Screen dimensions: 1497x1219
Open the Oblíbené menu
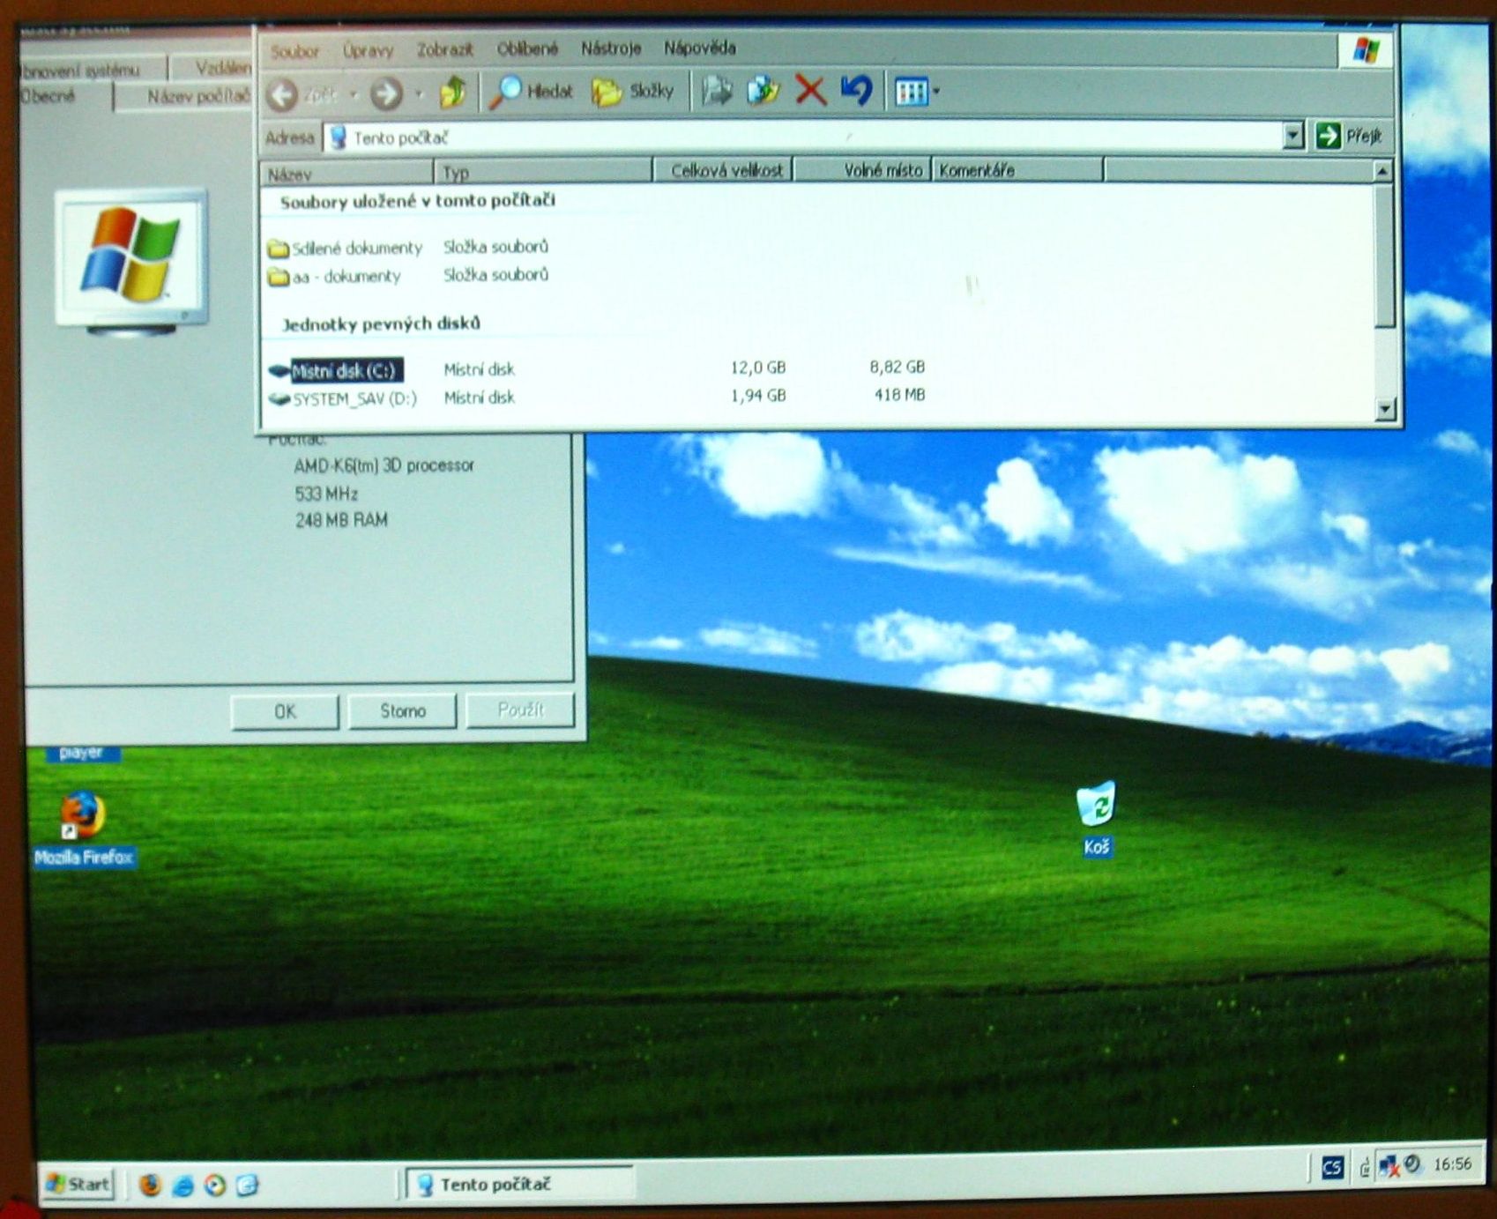point(527,48)
